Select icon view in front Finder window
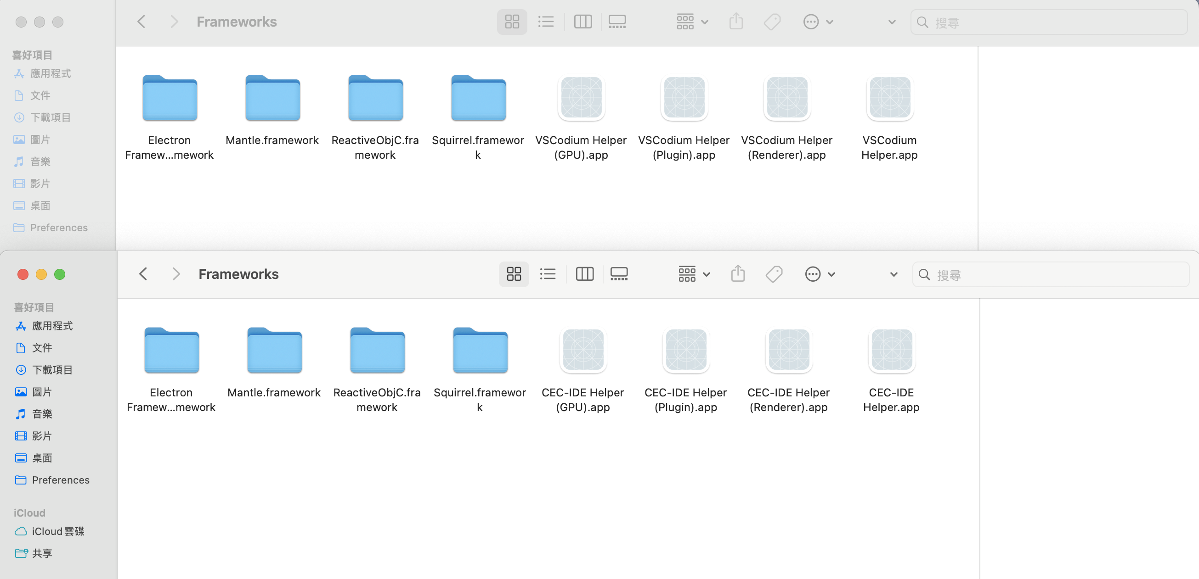This screenshot has height=579, width=1199. pos(514,274)
